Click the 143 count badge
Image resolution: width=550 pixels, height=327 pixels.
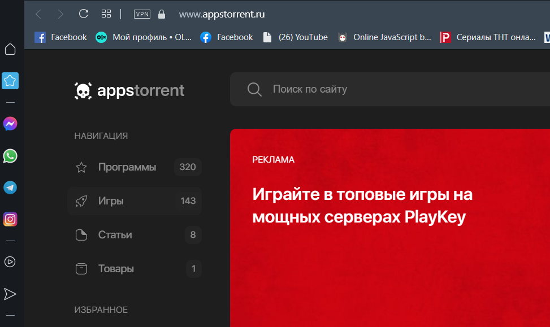(x=188, y=201)
